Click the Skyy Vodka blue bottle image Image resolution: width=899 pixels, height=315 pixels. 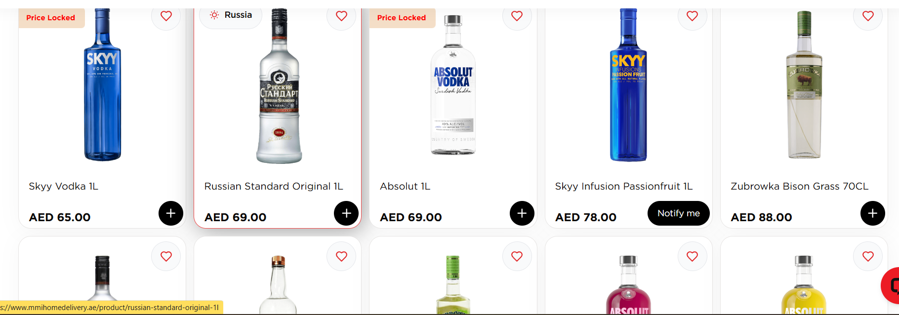click(102, 89)
